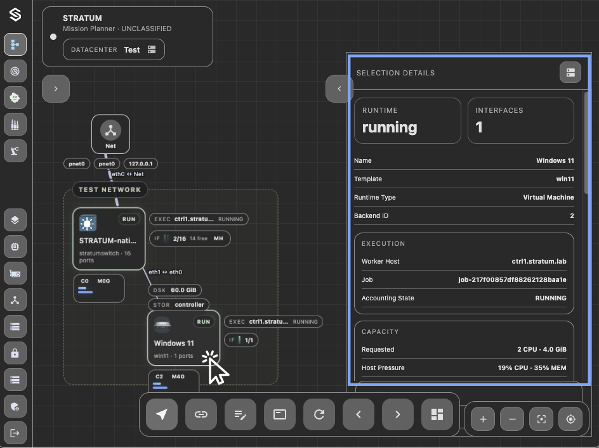
Task: Click the next arrow in bottom toolbar
Action: coord(398,414)
